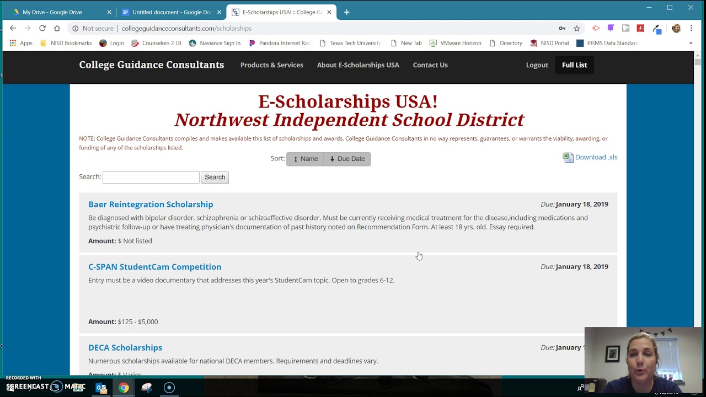Open the Snipping Tool from taskbar
The height and width of the screenshot is (397, 706).
[x=147, y=388]
